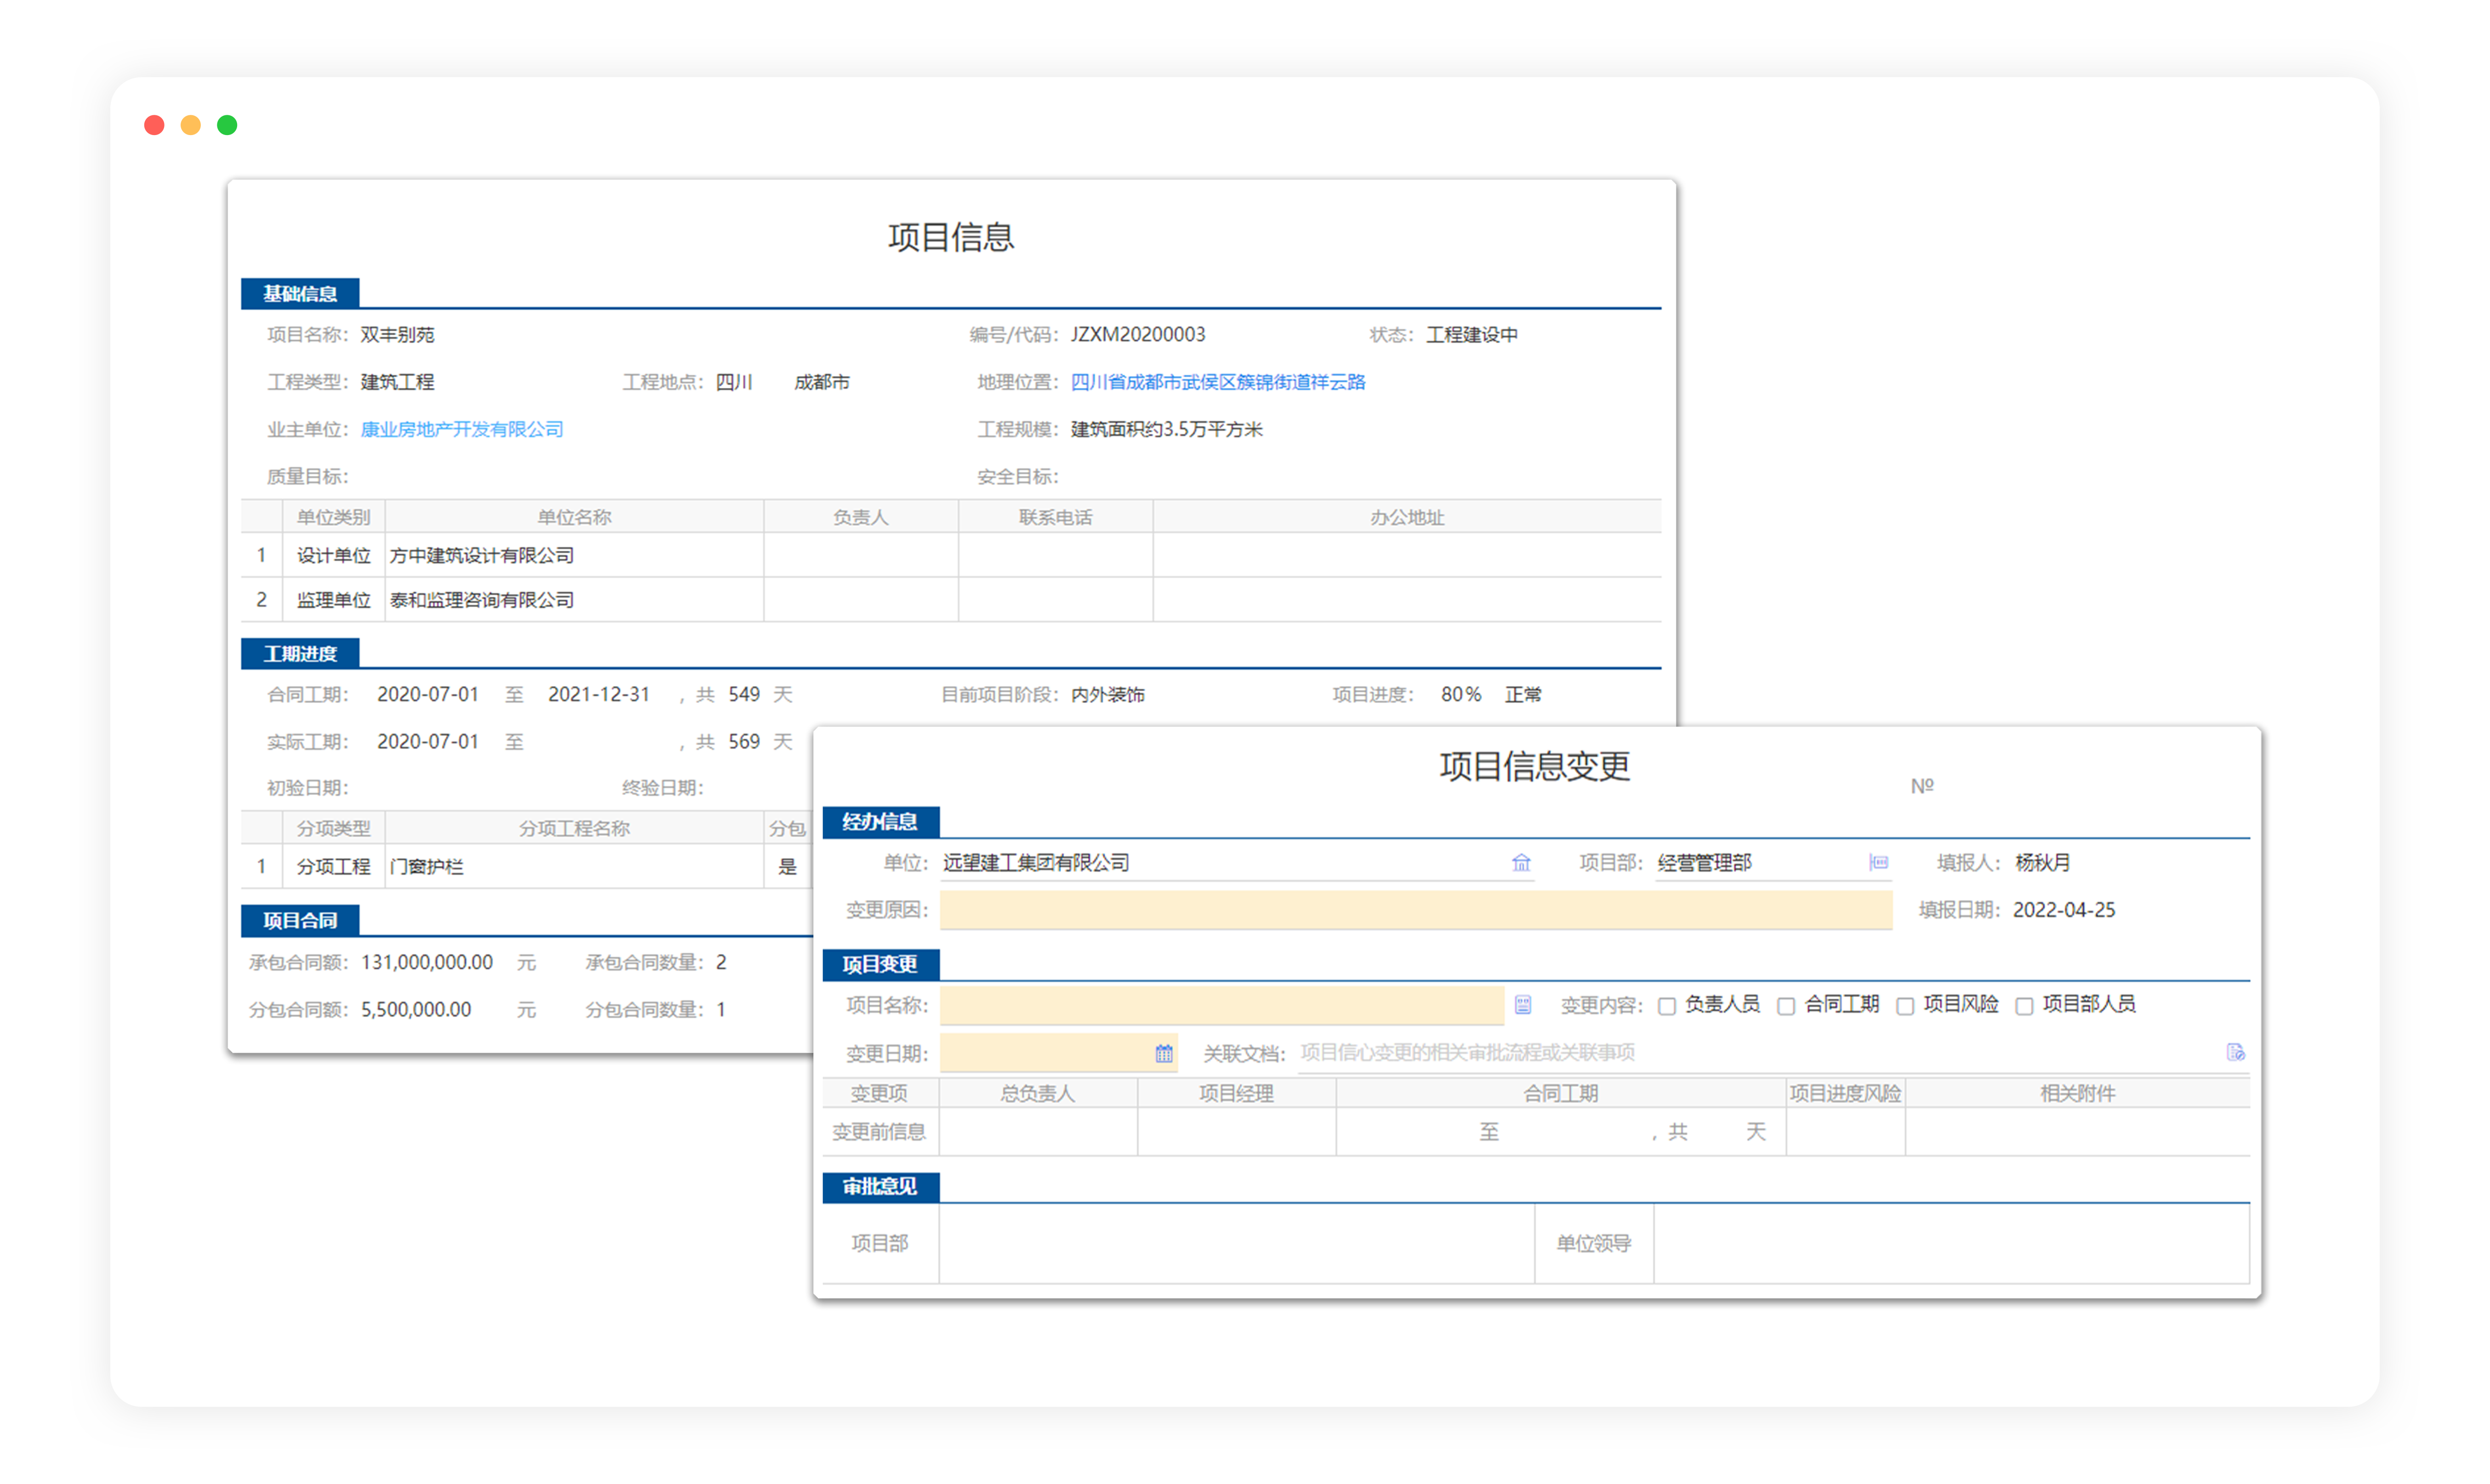Click the 办公地址 column header
The height and width of the screenshot is (1484, 2490).
1407,517
